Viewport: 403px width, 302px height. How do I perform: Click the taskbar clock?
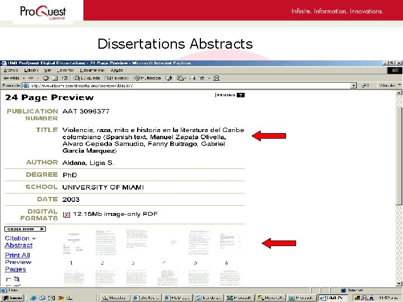388,298
